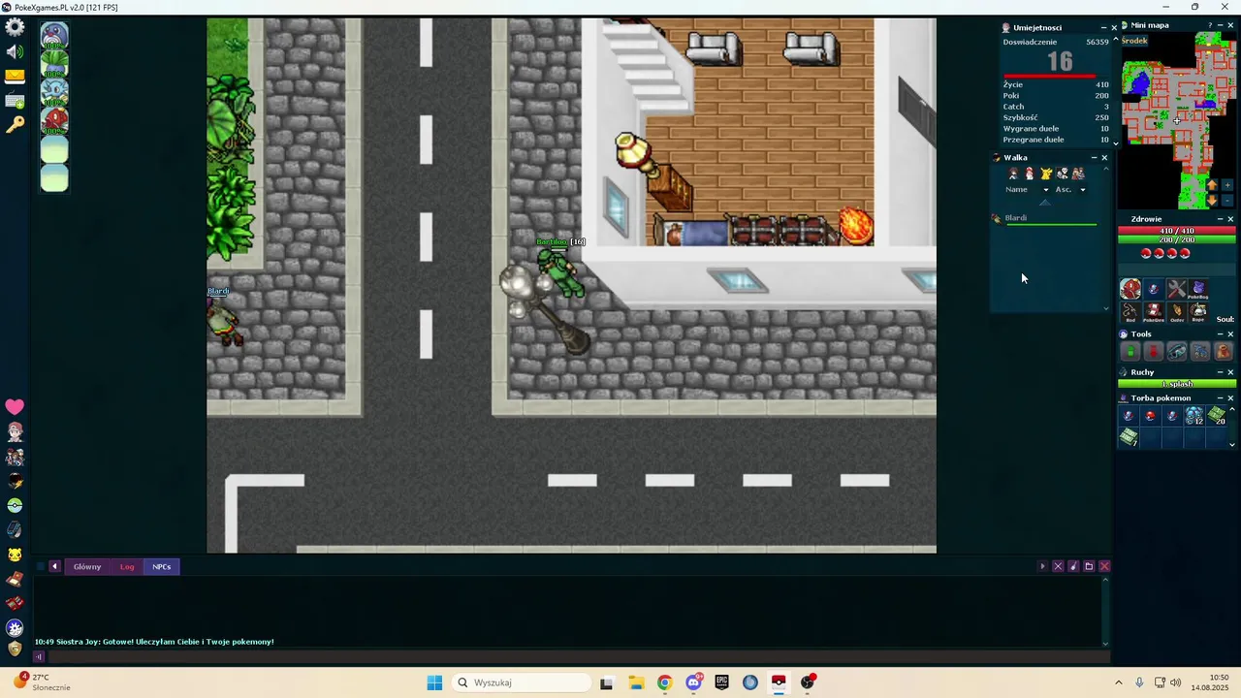
Task: Open the settings gear icon
Action: click(x=15, y=28)
